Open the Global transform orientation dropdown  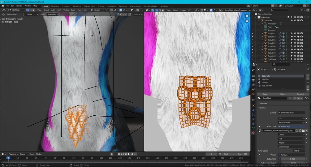(x=97, y=10)
